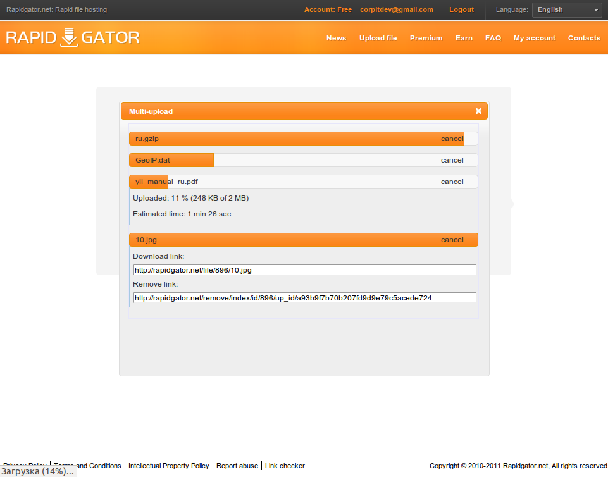Click 'Uploaded: 11 % (248 KB of 2 MB)' text
The image size is (608, 477).
(x=191, y=198)
